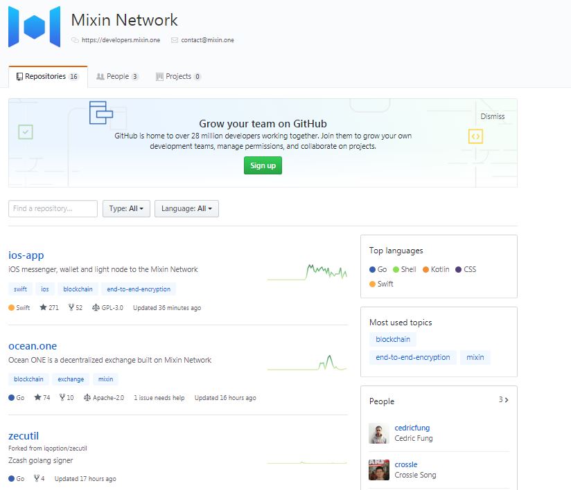Open the crossle profile link

point(405,464)
